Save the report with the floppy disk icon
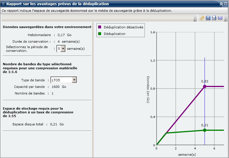This screenshot has height=158, width=229. [208, 18]
